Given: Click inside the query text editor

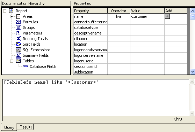Looking at the screenshot, I should (x=96, y=98).
